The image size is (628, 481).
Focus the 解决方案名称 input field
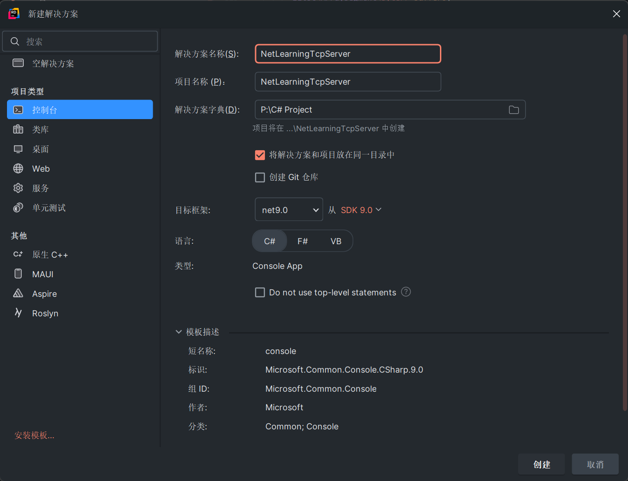coord(348,54)
